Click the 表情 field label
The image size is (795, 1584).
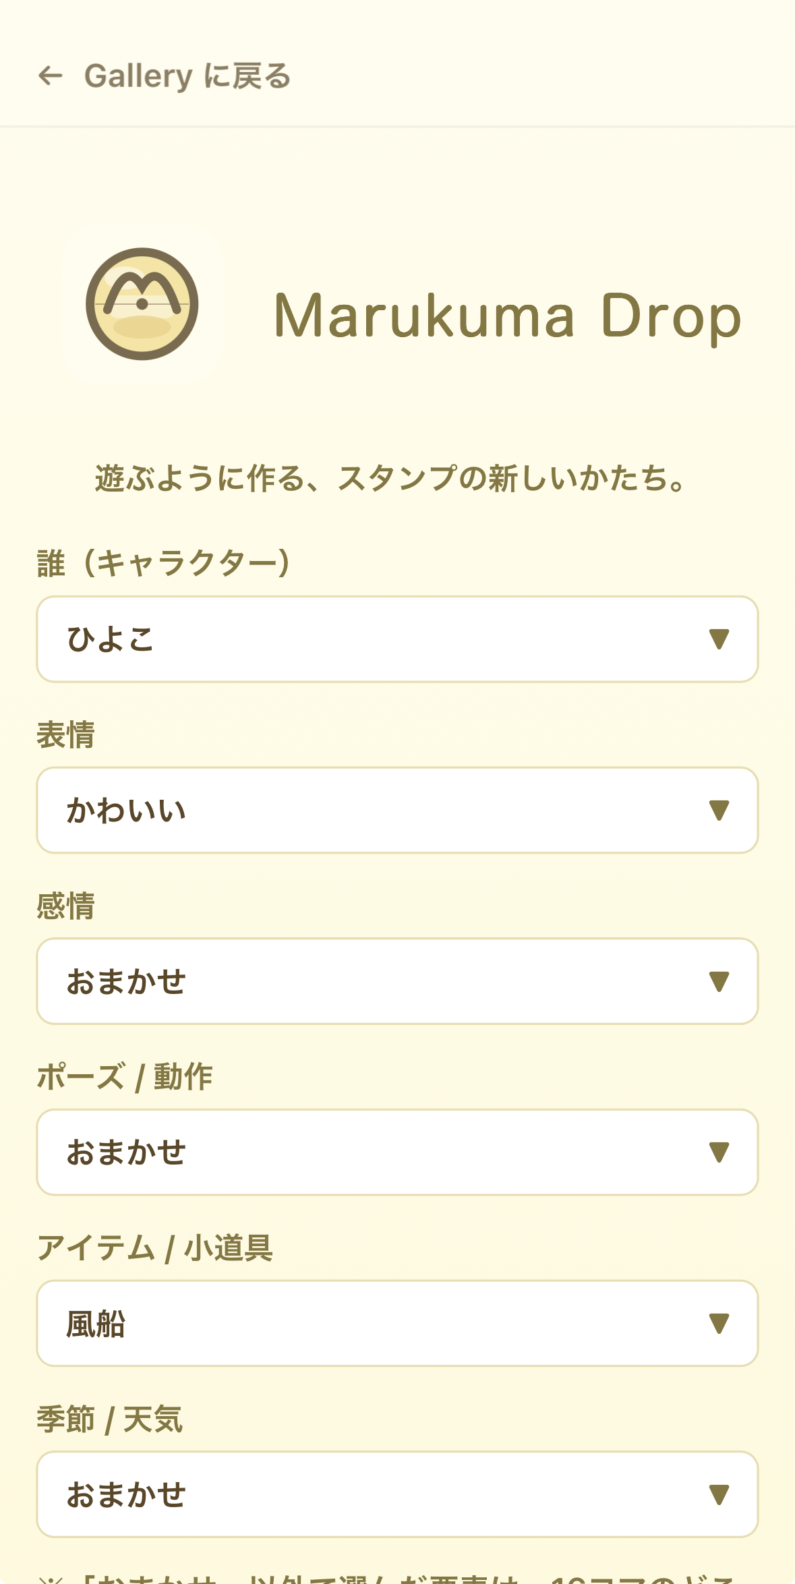(65, 734)
